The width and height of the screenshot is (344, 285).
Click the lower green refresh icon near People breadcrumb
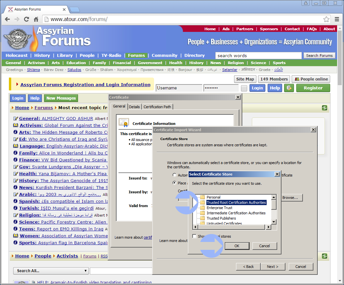click(x=325, y=256)
